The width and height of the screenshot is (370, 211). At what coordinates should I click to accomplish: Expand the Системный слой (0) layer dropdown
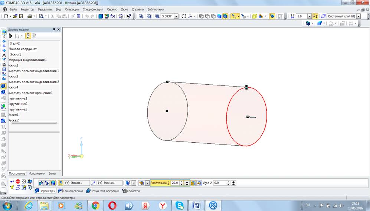point(358,16)
